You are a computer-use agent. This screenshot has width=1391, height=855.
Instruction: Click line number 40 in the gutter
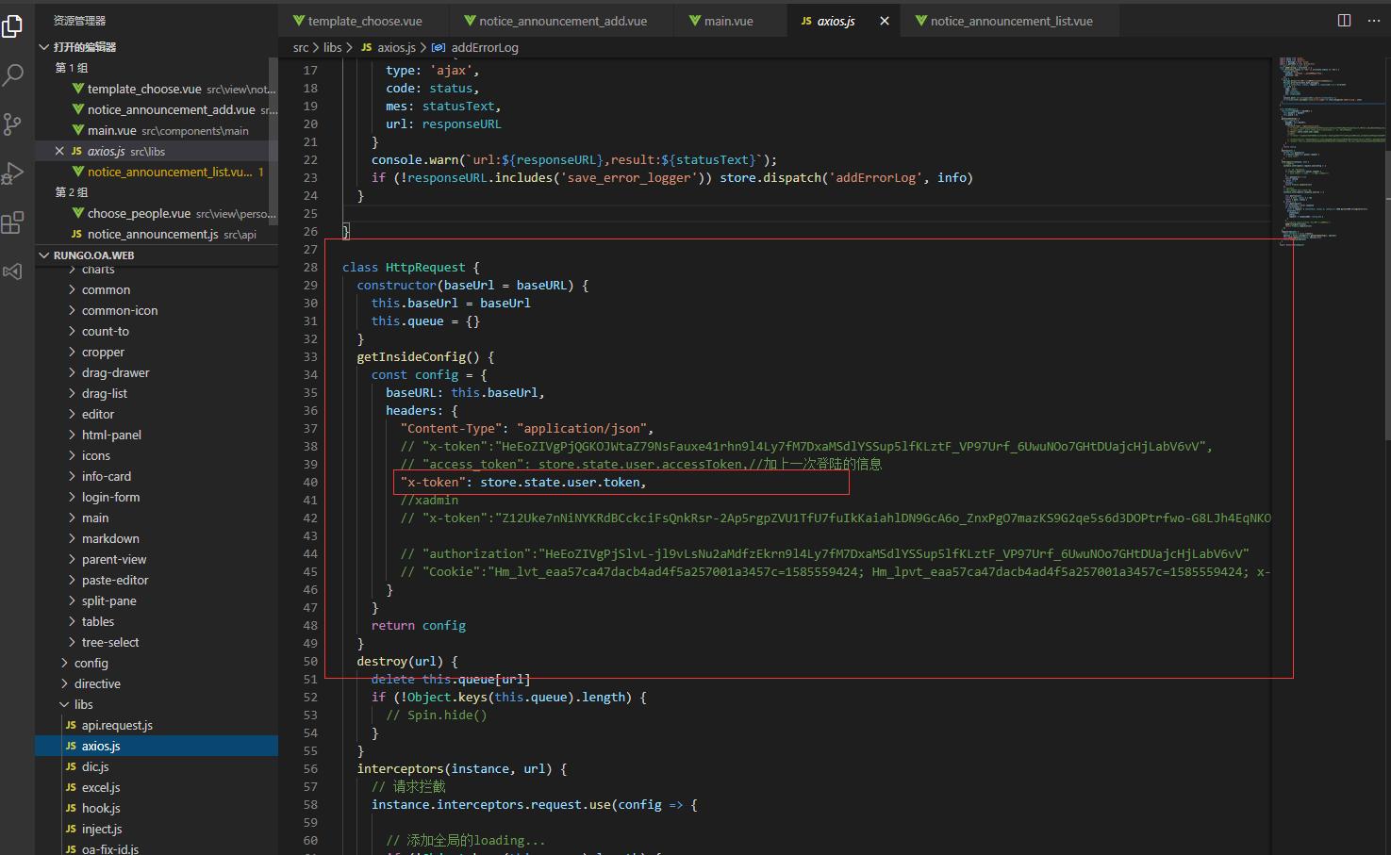310,482
